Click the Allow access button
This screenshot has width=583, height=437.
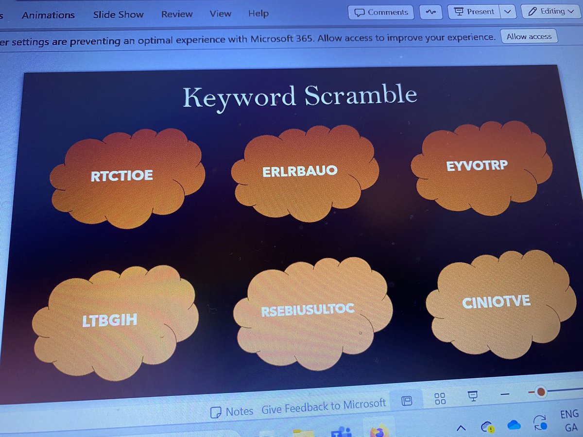[x=529, y=36]
